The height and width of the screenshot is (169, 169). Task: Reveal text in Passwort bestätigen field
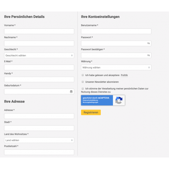click(148, 55)
